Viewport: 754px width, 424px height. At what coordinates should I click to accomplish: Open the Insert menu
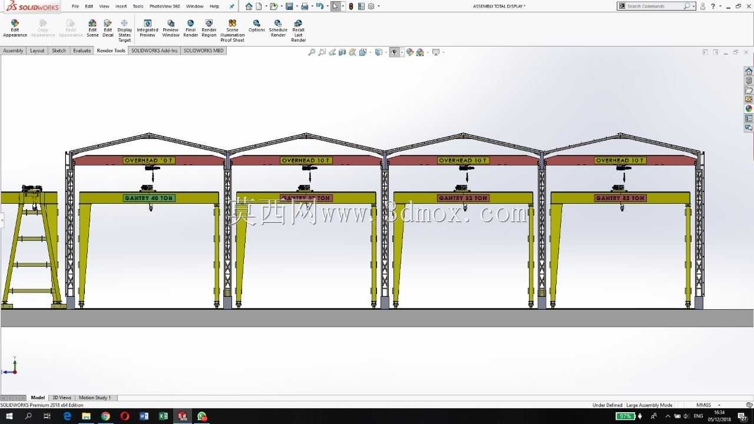pos(121,6)
